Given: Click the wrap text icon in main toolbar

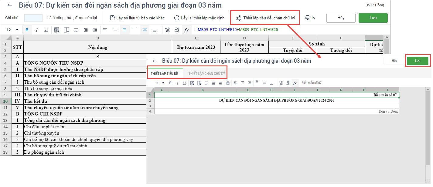Looking at the screenshot, I should [x=76, y=30].
